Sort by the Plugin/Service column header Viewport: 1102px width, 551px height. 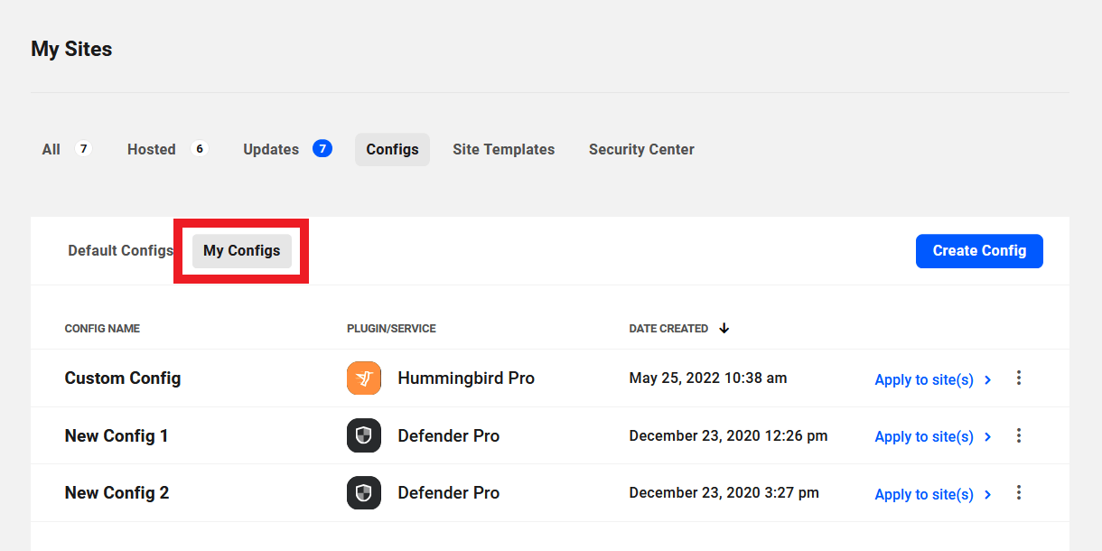[391, 329]
